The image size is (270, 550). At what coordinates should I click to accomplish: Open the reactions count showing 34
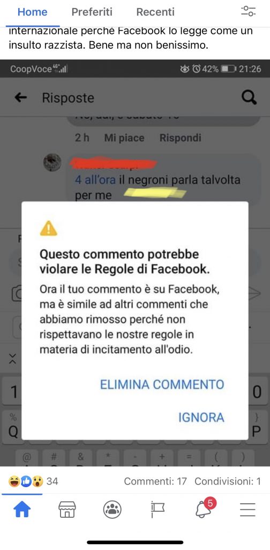tap(33, 481)
